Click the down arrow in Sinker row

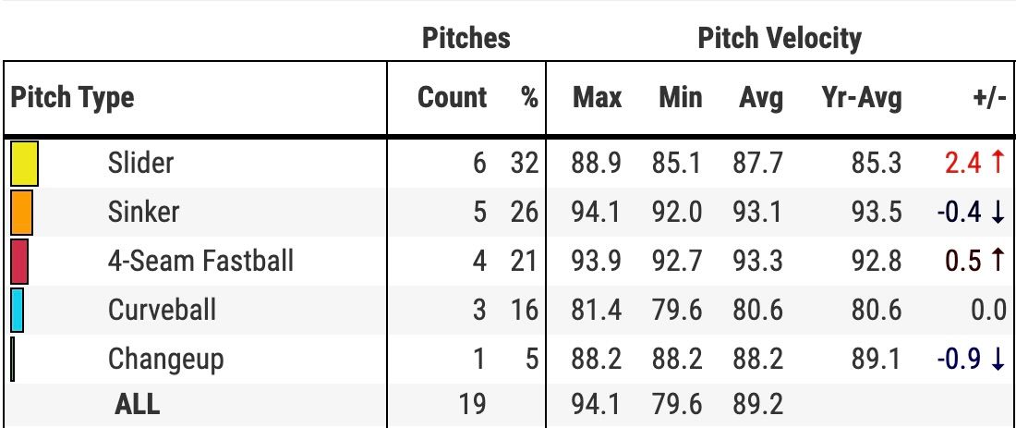[997, 212]
